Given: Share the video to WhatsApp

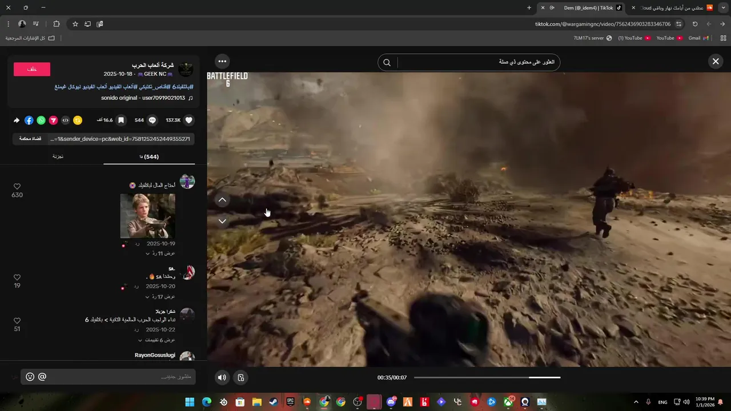Looking at the screenshot, I should click(x=41, y=120).
